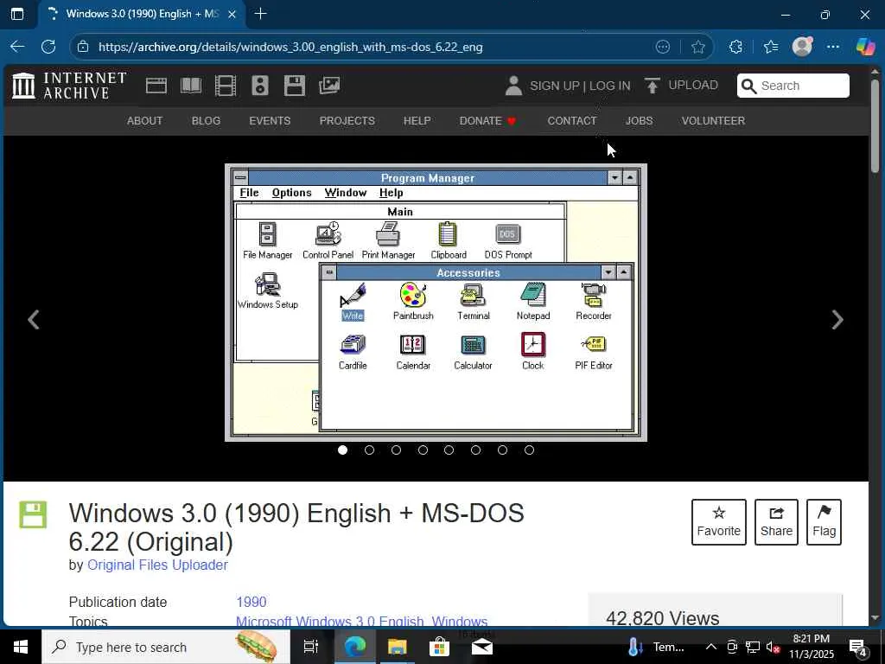Open the Internet Archive texts book icon

pyautogui.click(x=191, y=86)
